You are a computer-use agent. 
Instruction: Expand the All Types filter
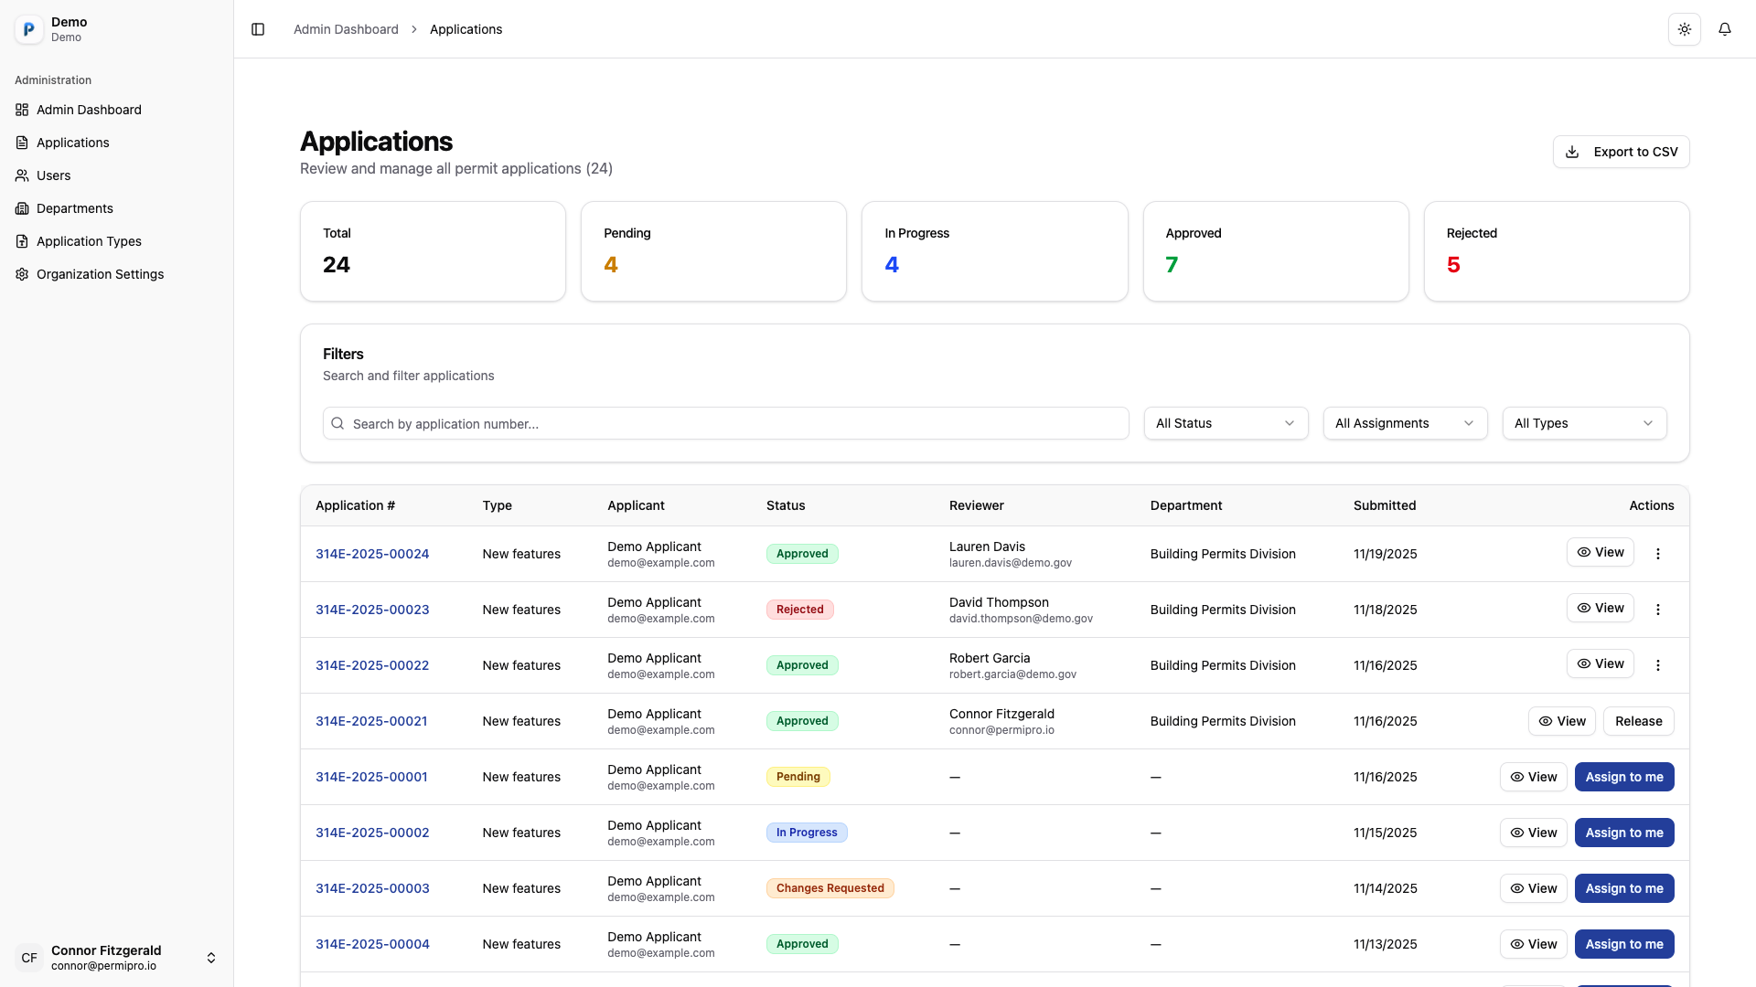1583,423
